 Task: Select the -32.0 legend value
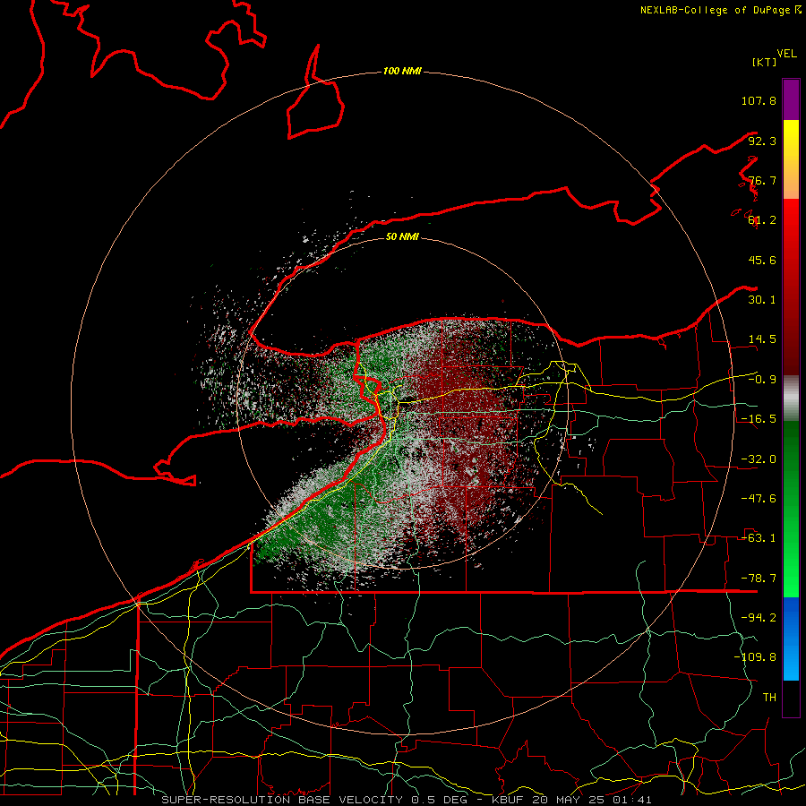pyautogui.click(x=759, y=459)
